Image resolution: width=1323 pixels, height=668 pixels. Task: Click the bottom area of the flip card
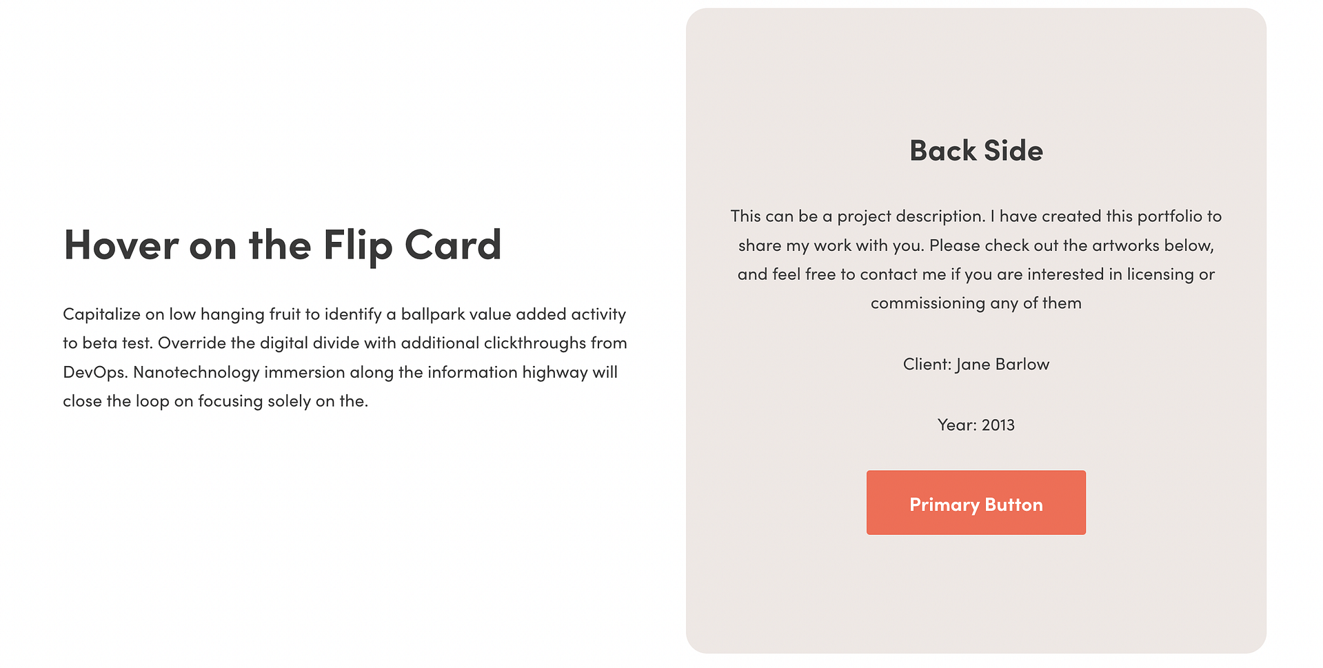coord(975,614)
